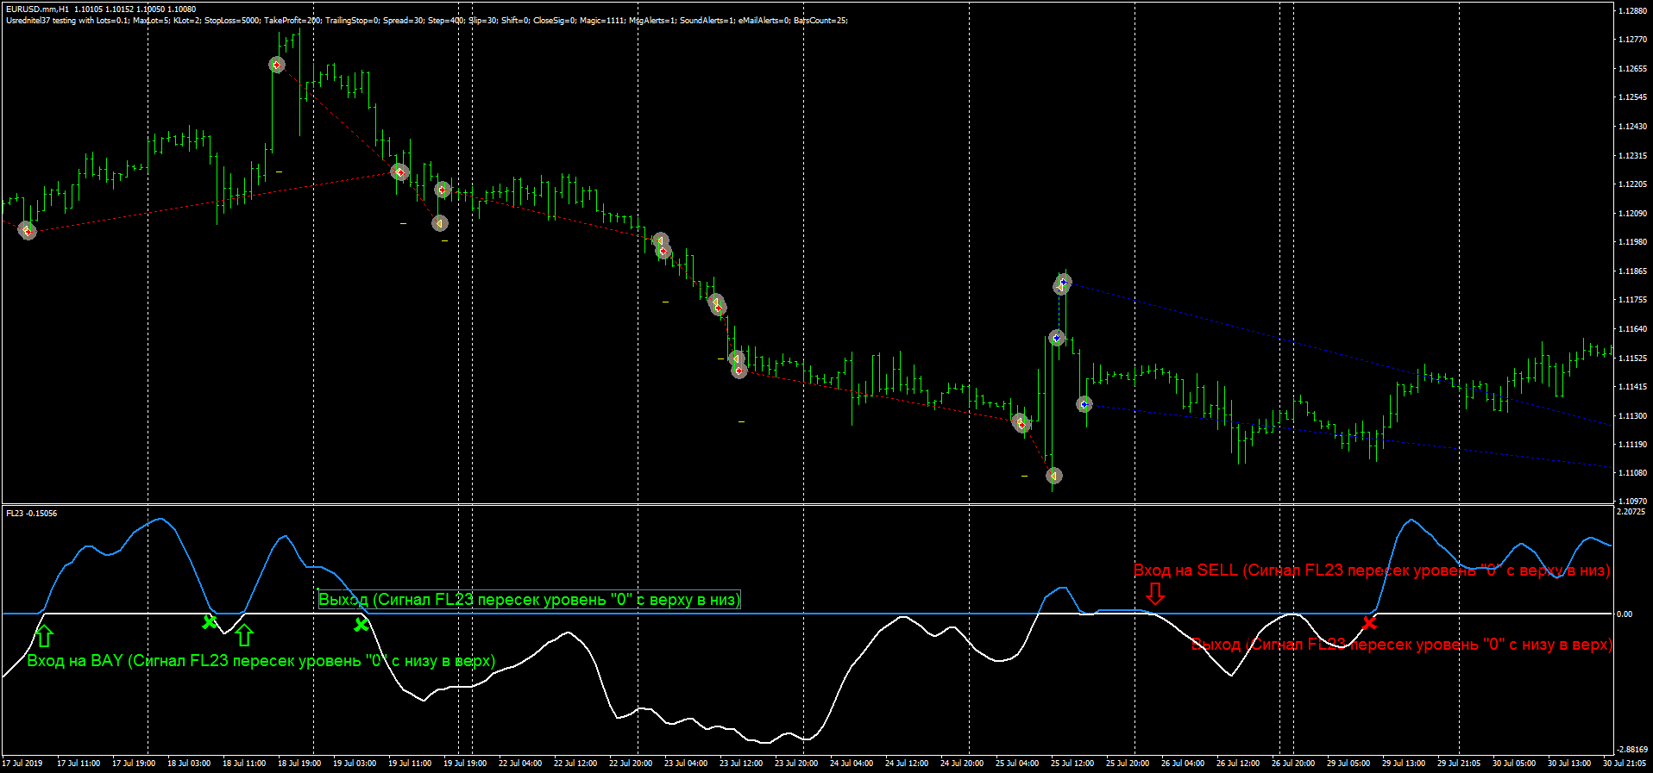Select price level 1.11980 on the axis

1633,242
